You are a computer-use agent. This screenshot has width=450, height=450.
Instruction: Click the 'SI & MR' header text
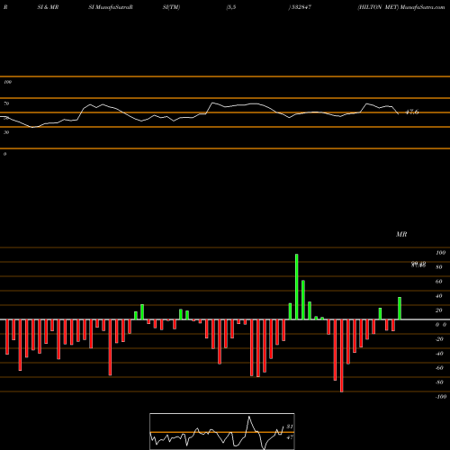point(48,7)
